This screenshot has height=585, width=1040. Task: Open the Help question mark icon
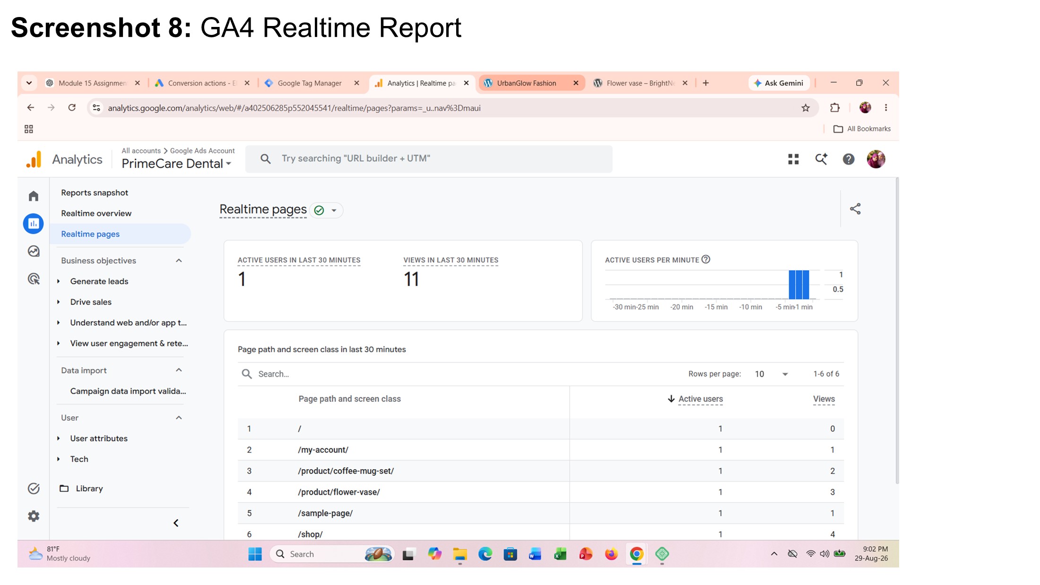(x=849, y=159)
